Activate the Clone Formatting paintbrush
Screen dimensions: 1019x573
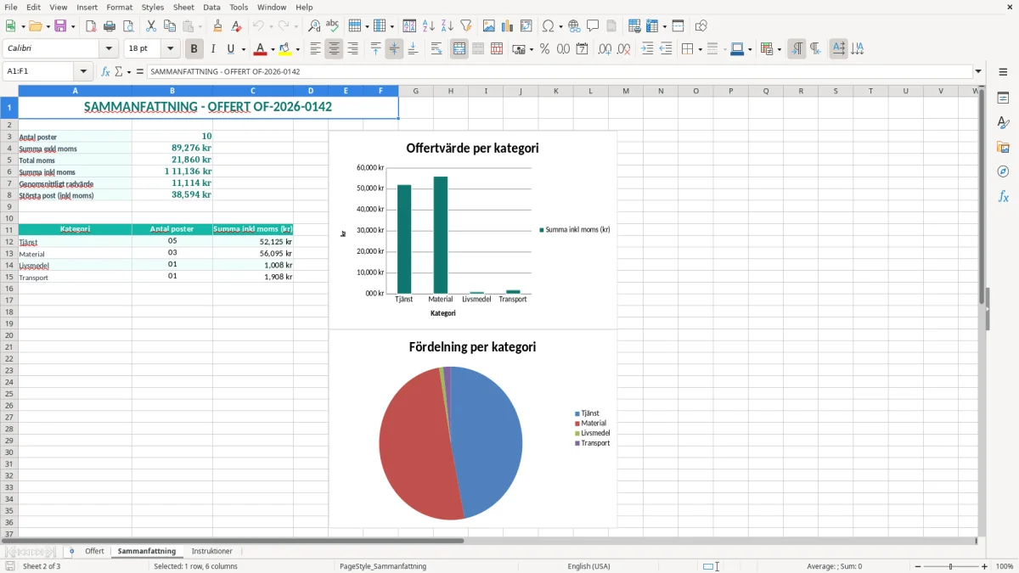tap(217, 26)
